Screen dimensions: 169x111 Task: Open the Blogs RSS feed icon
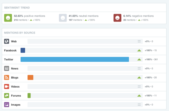coord(6,77)
